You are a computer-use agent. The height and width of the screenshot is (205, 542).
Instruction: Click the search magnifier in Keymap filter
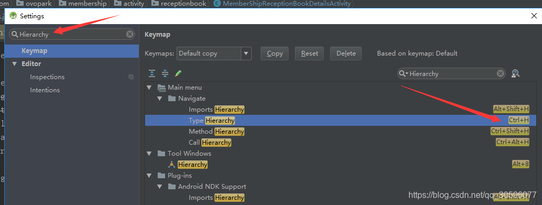pos(403,73)
